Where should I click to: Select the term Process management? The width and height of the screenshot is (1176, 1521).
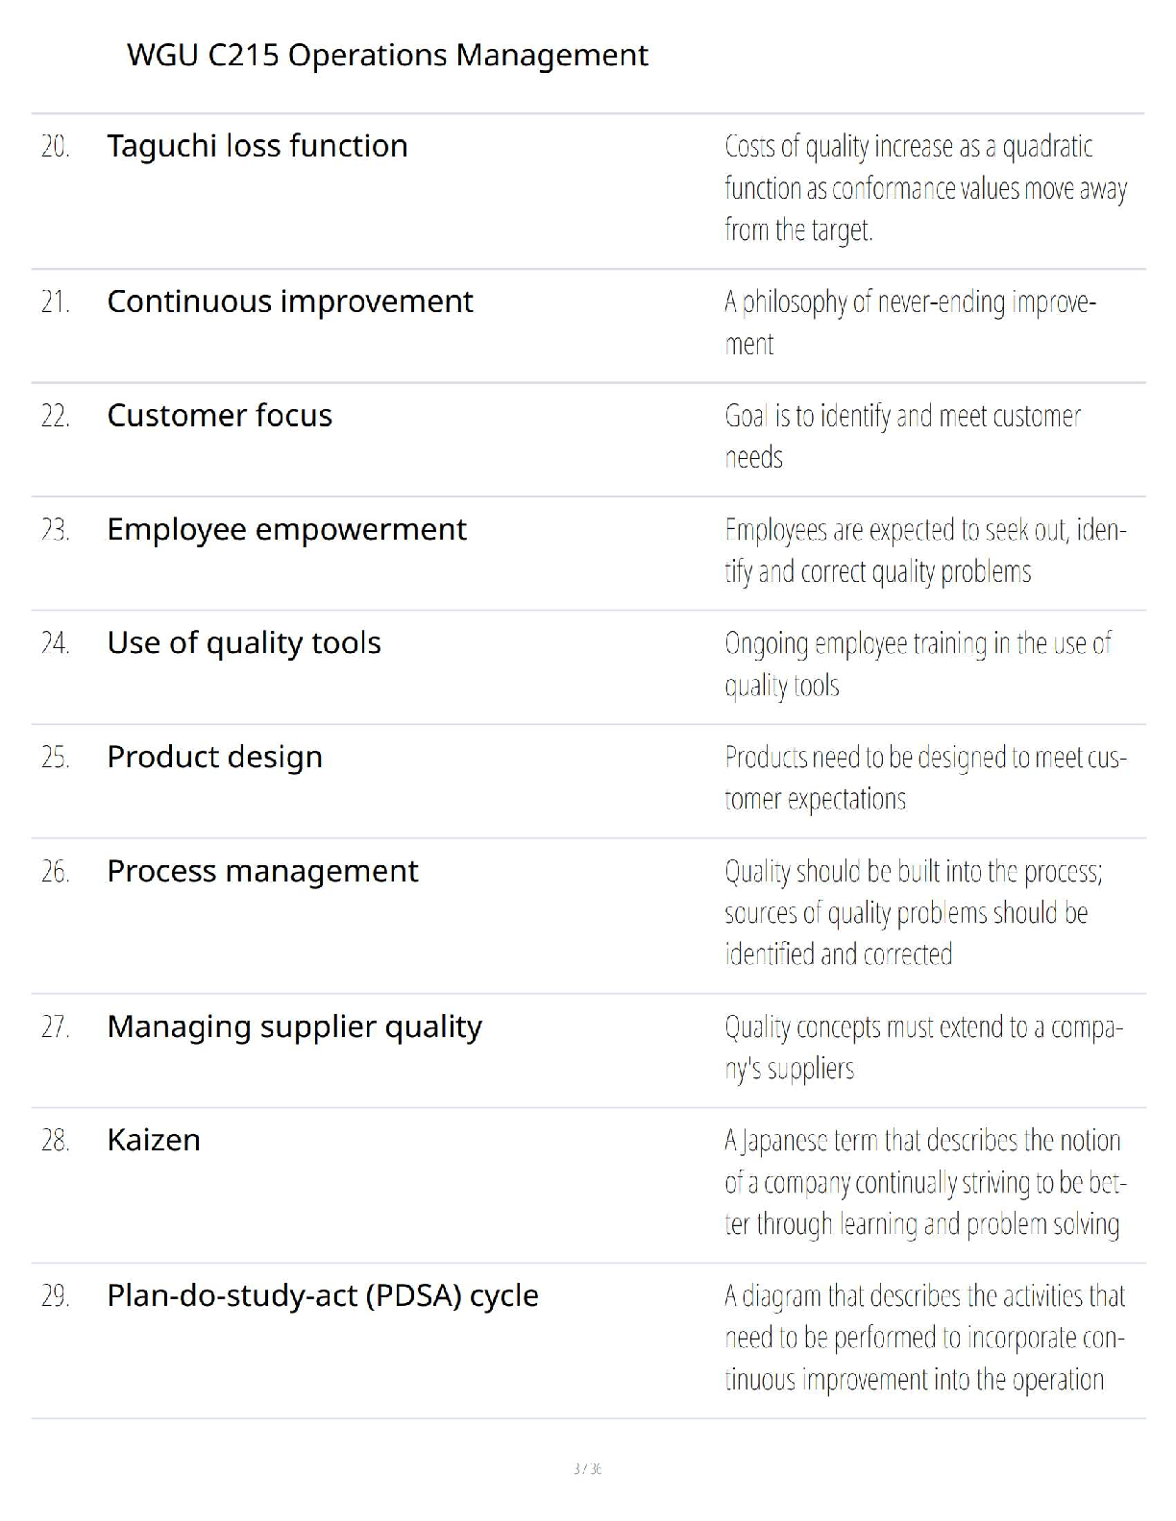(263, 872)
